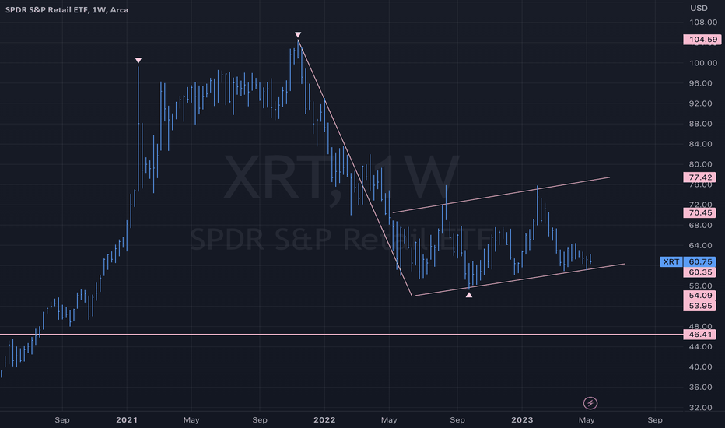Image resolution: width=725 pixels, height=428 pixels.
Task: Click the 56.00 price axis label
Action: tap(700, 286)
